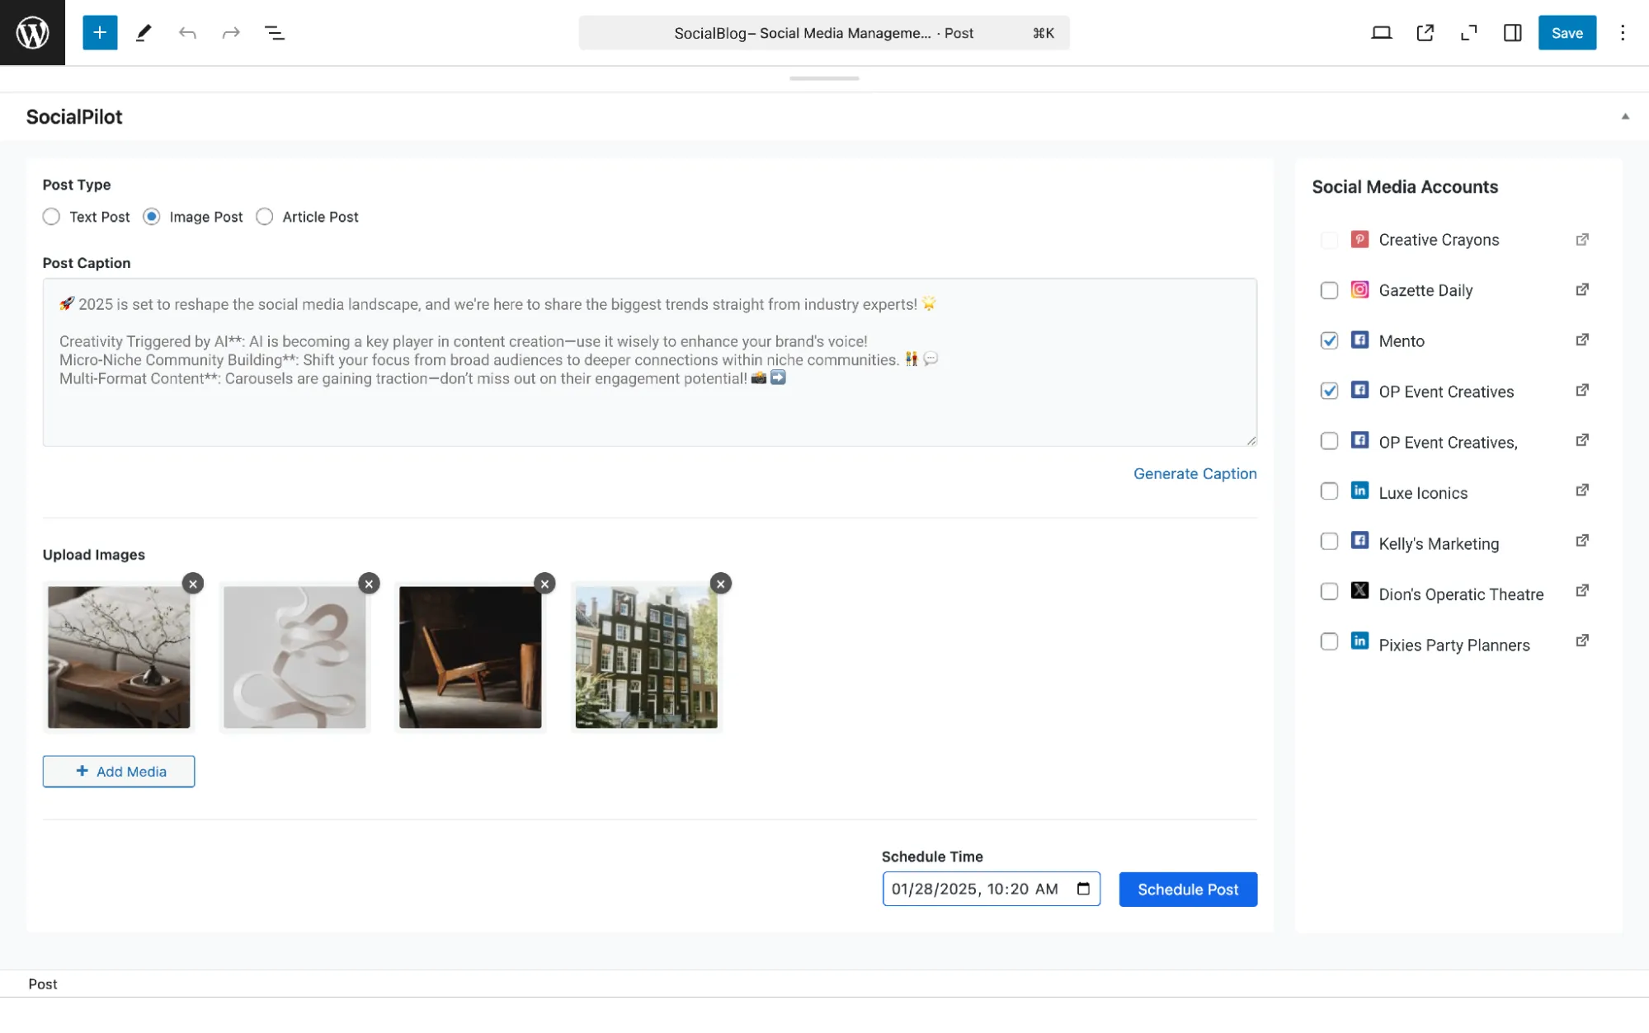Uncheck the OP Event Creatives checkbox
The height and width of the screenshot is (1033, 1649).
(1329, 391)
